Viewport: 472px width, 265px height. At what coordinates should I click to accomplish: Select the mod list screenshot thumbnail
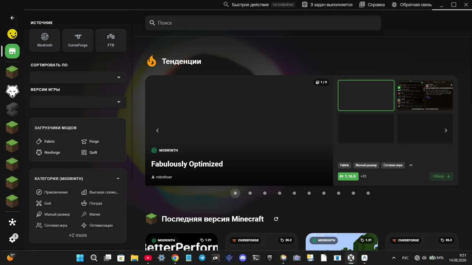pyautogui.click(x=425, y=95)
